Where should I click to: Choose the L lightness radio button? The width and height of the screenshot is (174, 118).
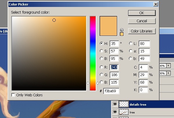click(130, 43)
